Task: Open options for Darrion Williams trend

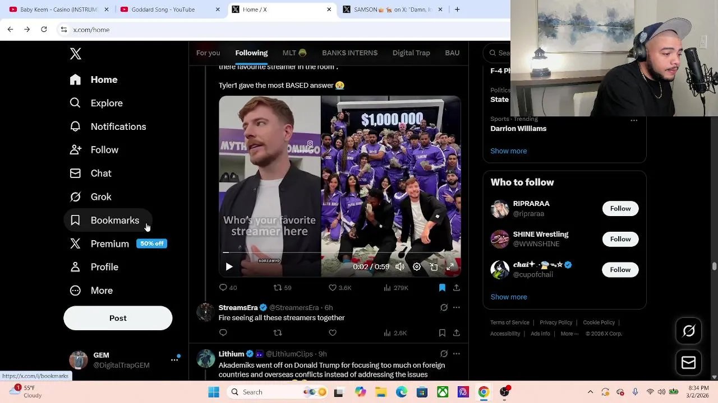Action: (x=634, y=120)
